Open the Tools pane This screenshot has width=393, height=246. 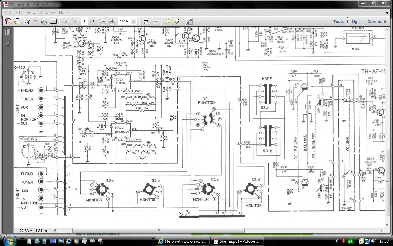pyautogui.click(x=338, y=21)
